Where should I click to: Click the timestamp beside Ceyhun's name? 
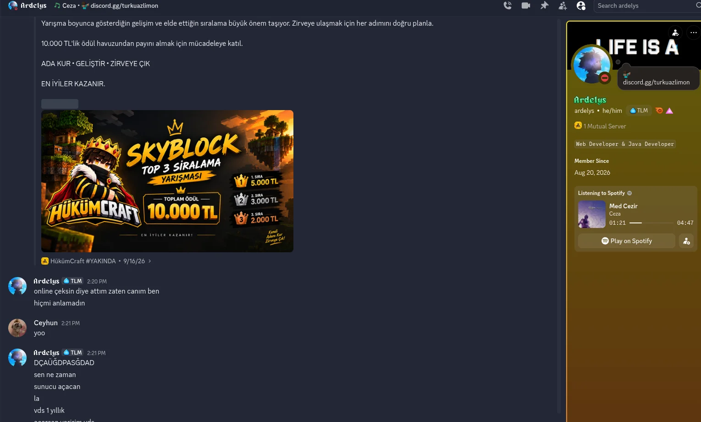coord(71,323)
